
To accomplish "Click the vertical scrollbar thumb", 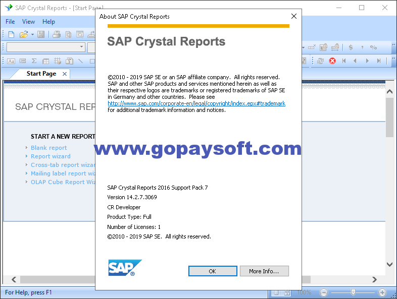I will coord(389,117).
